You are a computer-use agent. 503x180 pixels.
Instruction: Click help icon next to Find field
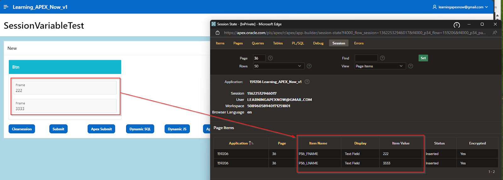click(382, 58)
